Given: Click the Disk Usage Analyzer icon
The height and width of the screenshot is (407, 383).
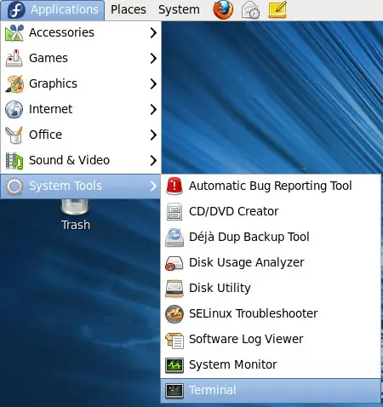Looking at the screenshot, I should point(174,263).
